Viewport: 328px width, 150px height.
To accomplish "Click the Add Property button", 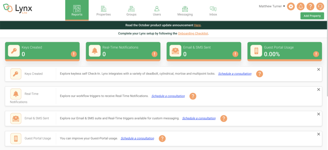I will tap(312, 16).
